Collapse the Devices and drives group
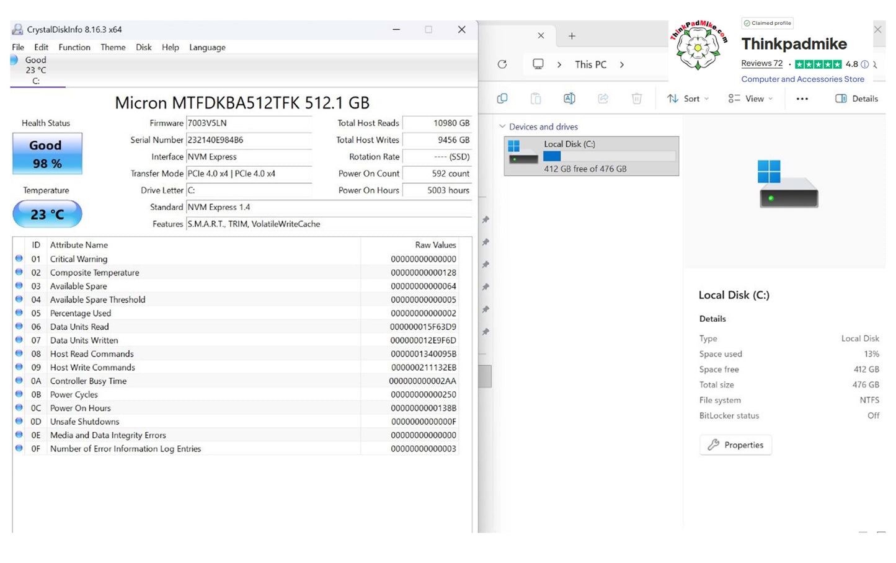 pos(502,126)
